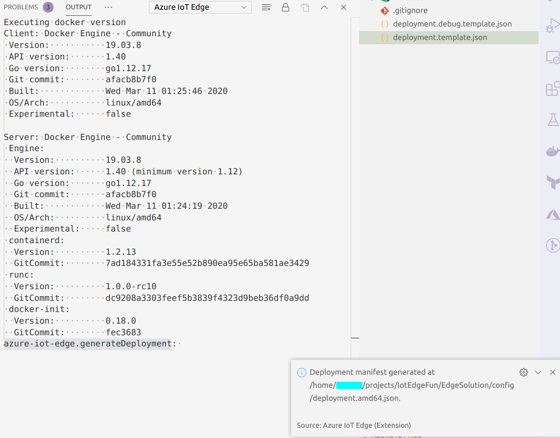Click 'Source: Azure IoT Edge (Extension)' text
This screenshot has height=438, width=560.
(354, 425)
